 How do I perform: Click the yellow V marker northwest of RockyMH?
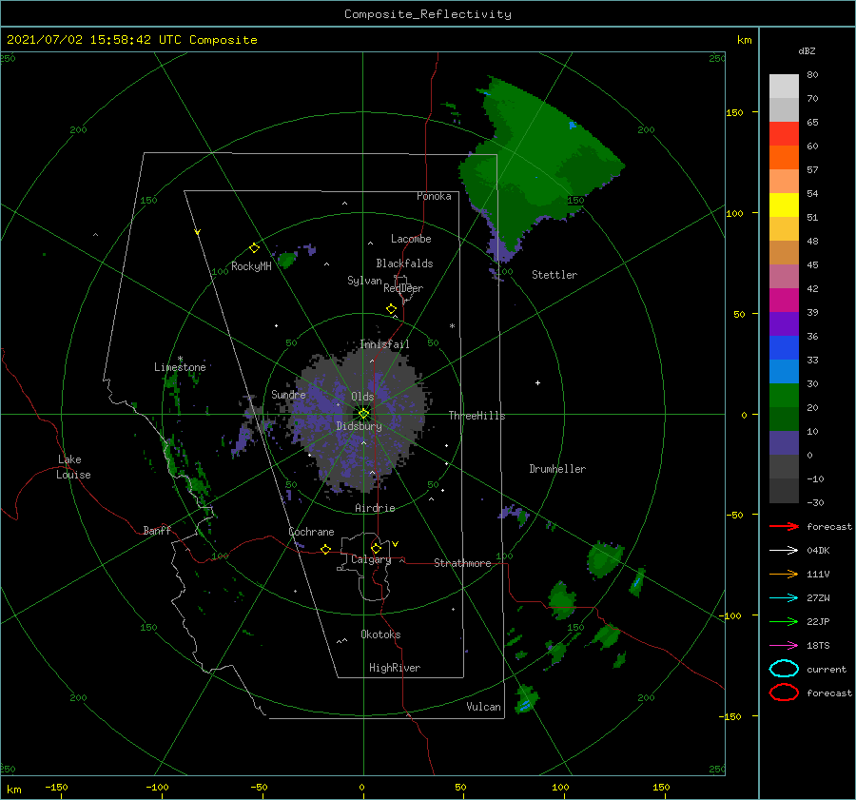198,233
